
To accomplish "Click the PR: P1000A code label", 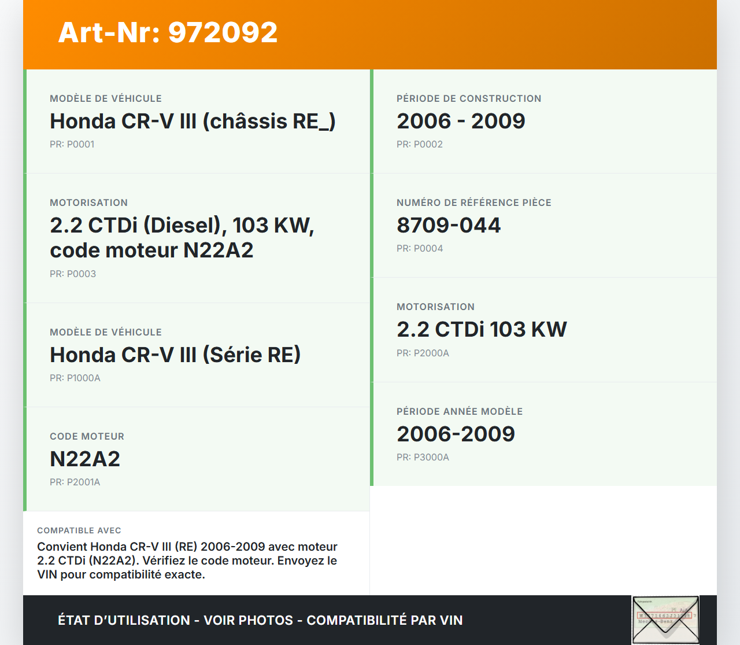I will 75,378.
